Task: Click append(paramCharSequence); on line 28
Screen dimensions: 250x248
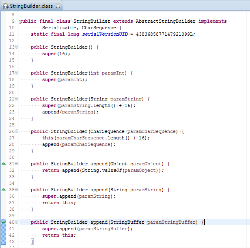Action: pos(79,144)
